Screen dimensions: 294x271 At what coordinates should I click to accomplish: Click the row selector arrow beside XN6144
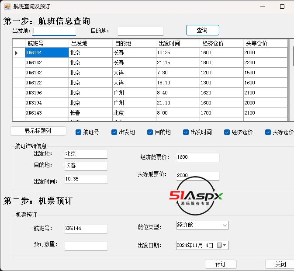pyautogui.click(x=17, y=53)
